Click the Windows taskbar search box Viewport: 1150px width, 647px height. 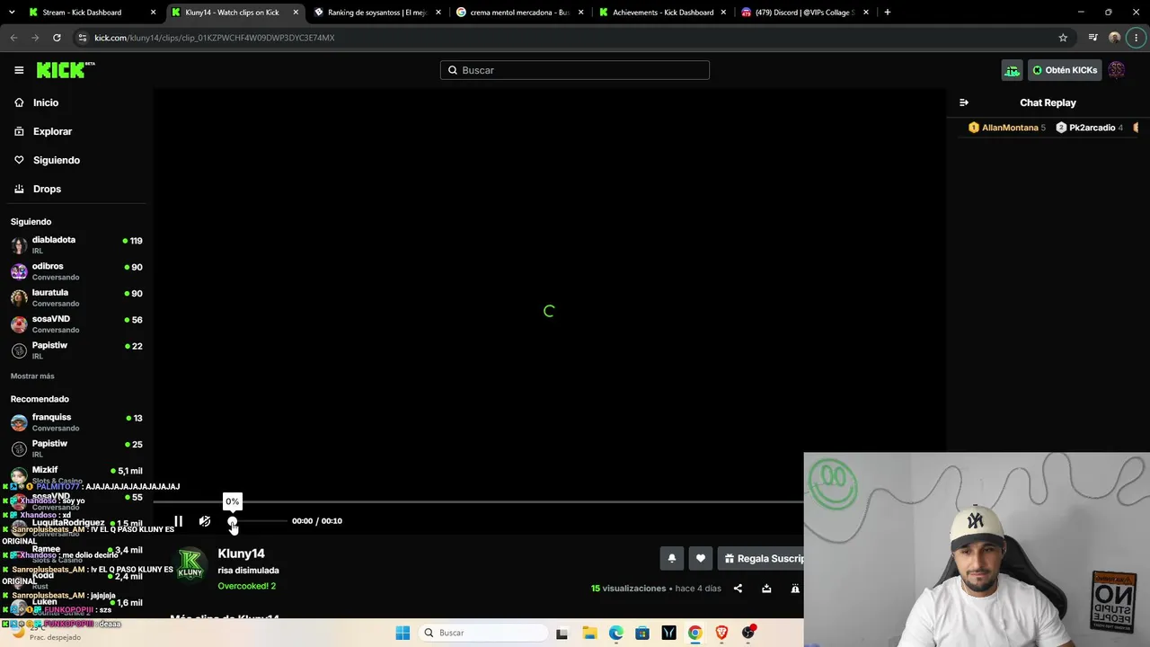pos(482,633)
